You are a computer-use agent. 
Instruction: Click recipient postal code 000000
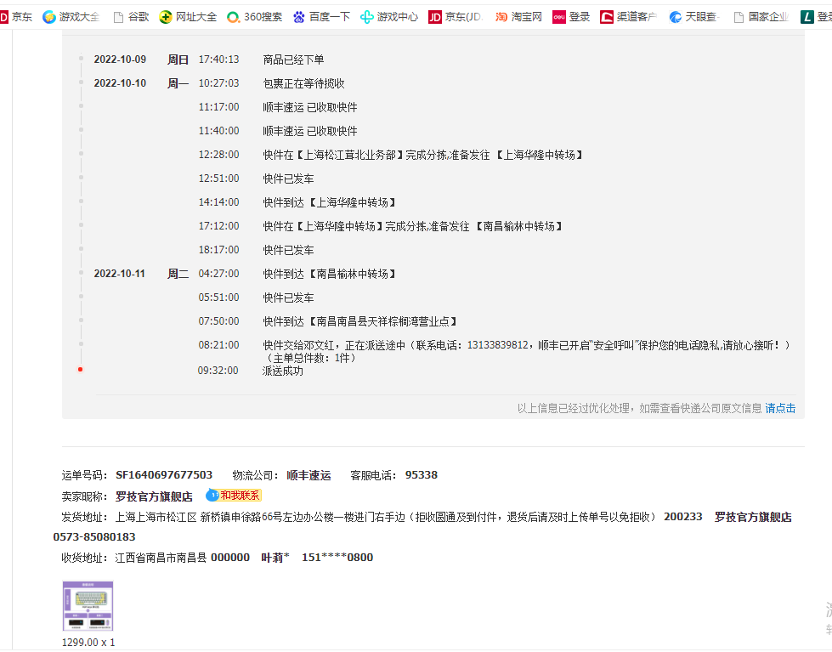pyautogui.click(x=230, y=557)
